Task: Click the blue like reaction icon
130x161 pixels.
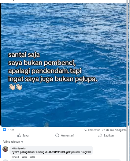Action: (x=4, y=130)
